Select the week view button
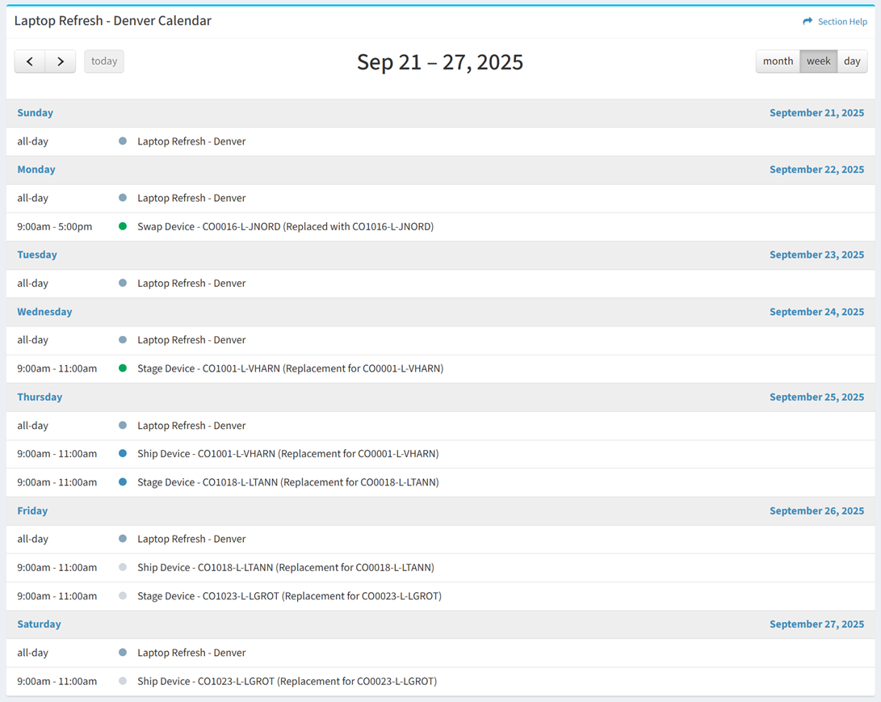 coord(818,61)
